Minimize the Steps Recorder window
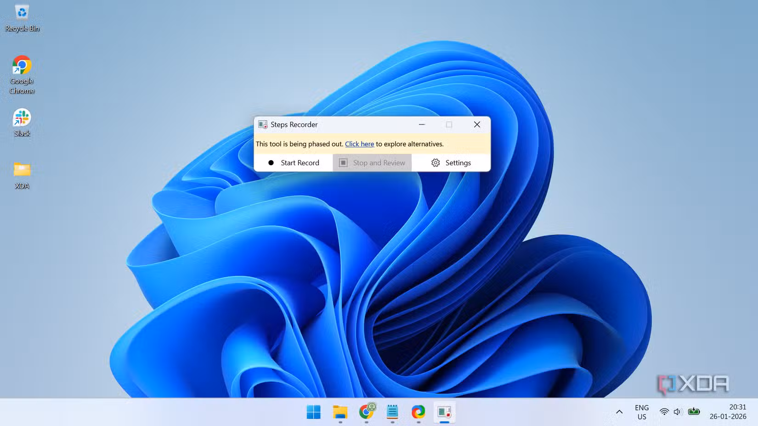 coord(422,124)
